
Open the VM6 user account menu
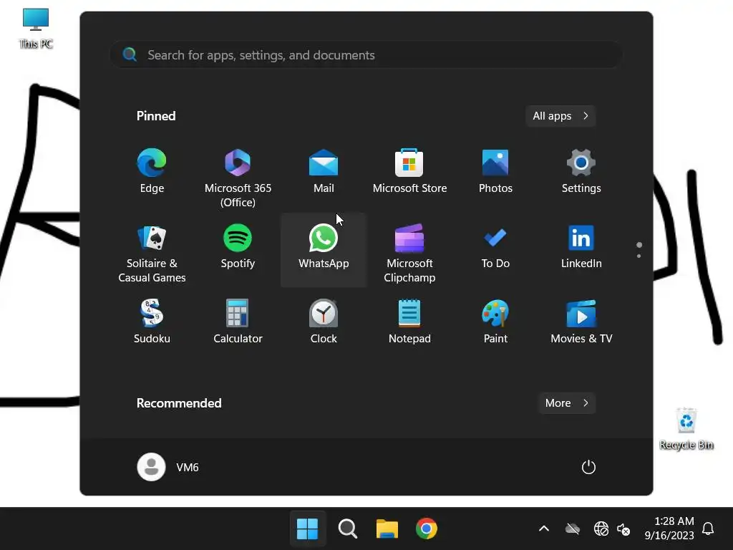pos(168,467)
